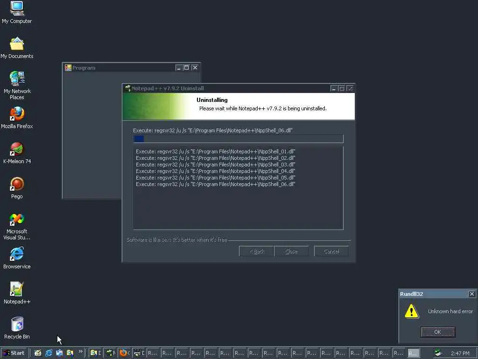478x359 pixels.
Task: Select the NppShell_03.dll log line
Action: click(x=216, y=165)
